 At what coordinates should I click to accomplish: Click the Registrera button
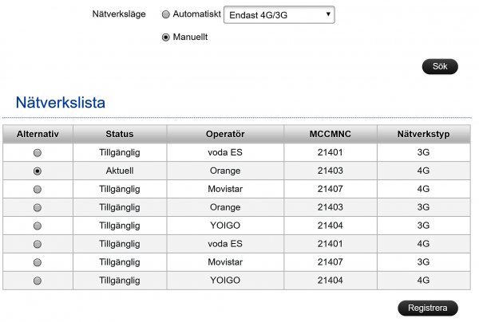(x=428, y=308)
